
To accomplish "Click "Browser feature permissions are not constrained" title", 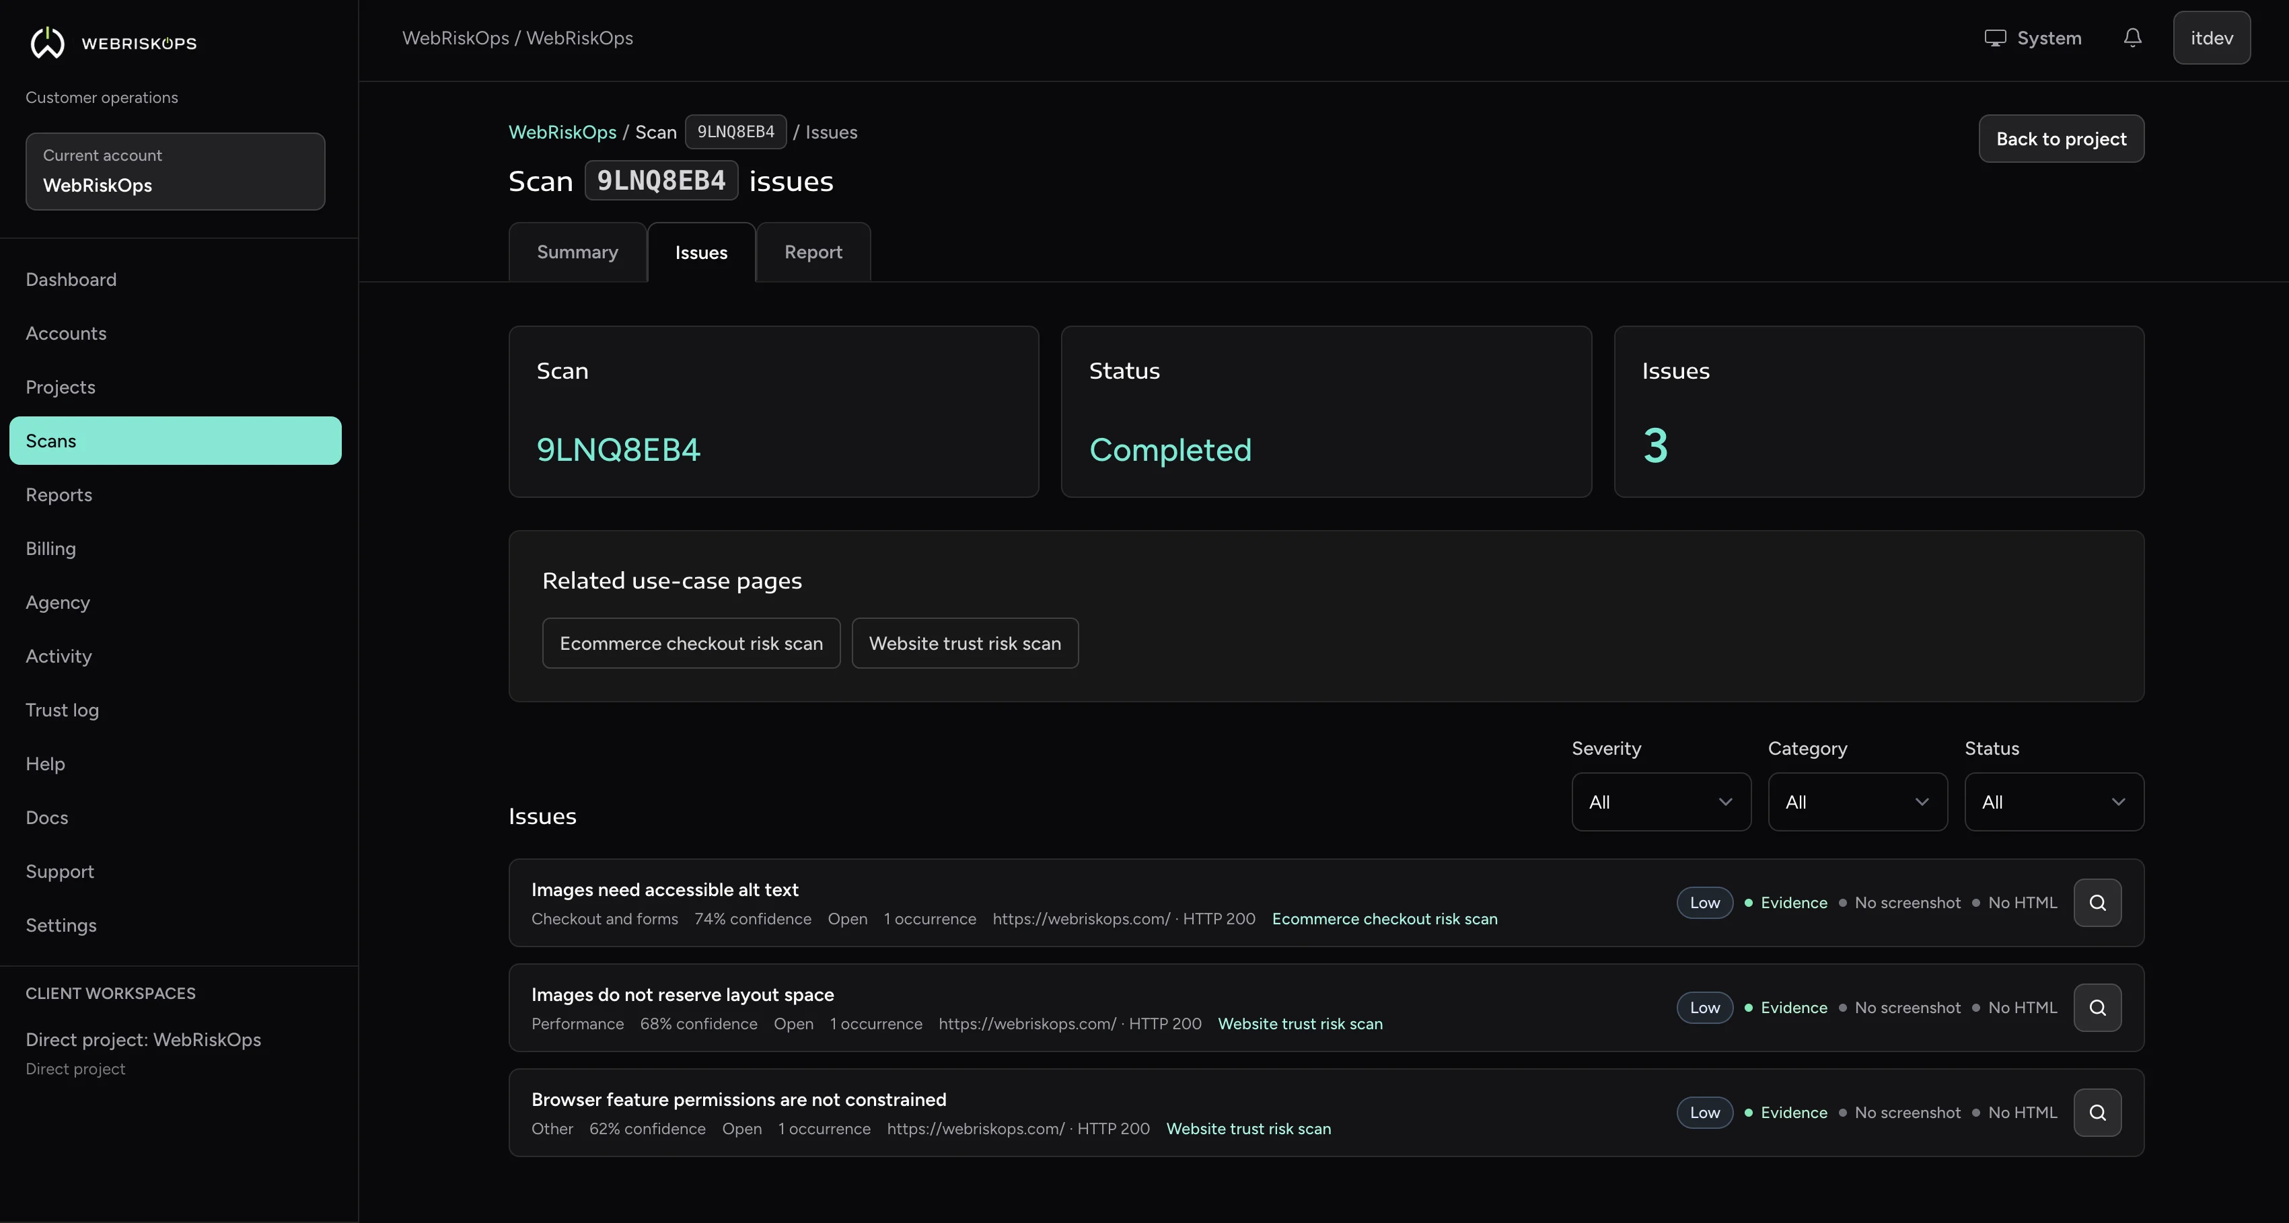I will [738, 1099].
